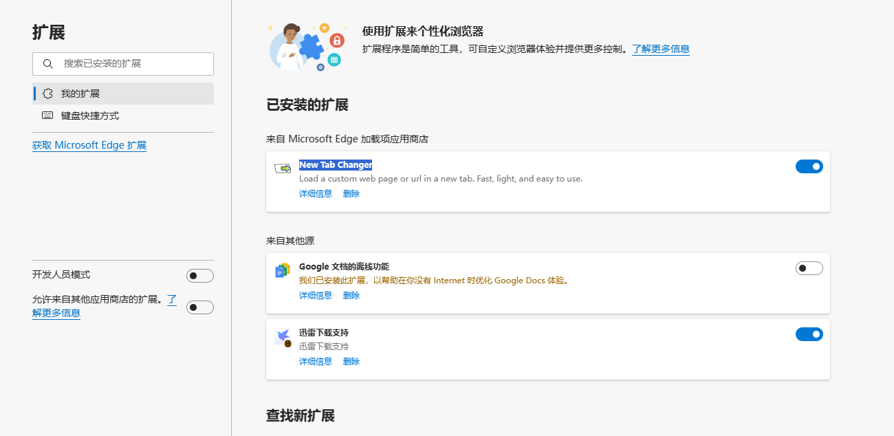Click the 开发人员模式 label text
The height and width of the screenshot is (436, 894).
click(61, 274)
